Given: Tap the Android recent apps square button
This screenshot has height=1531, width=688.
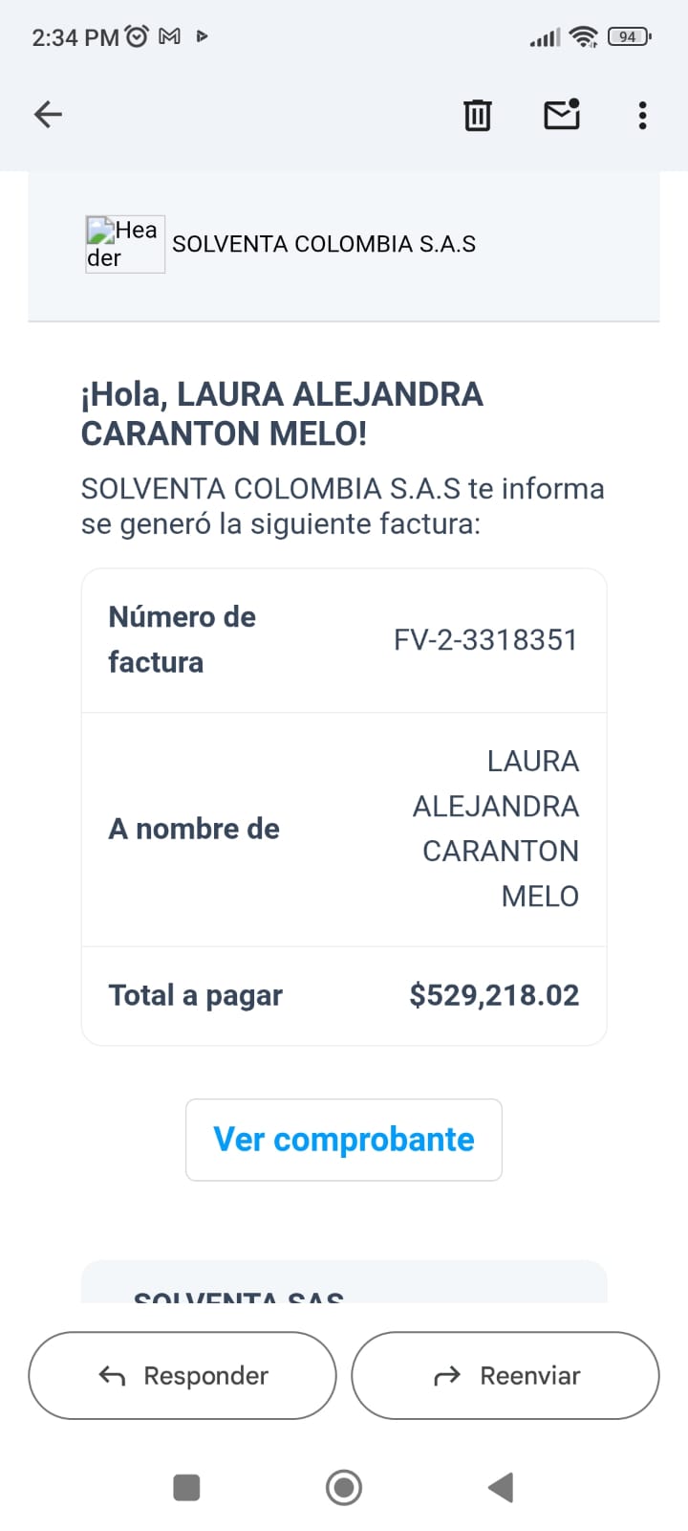Looking at the screenshot, I should click(x=186, y=1487).
